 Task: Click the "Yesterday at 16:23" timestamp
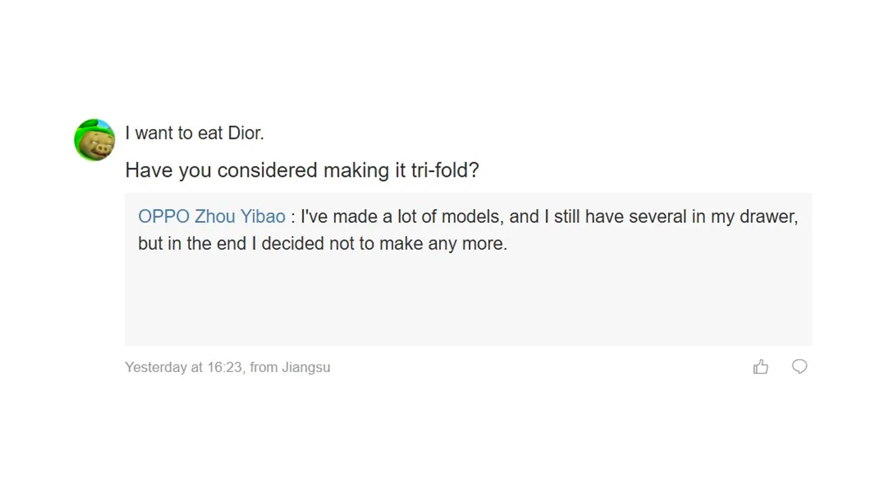point(183,367)
